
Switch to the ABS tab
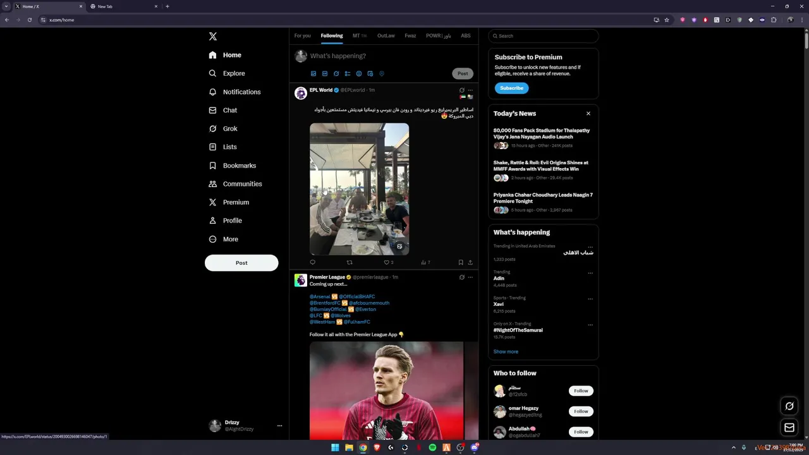click(466, 36)
